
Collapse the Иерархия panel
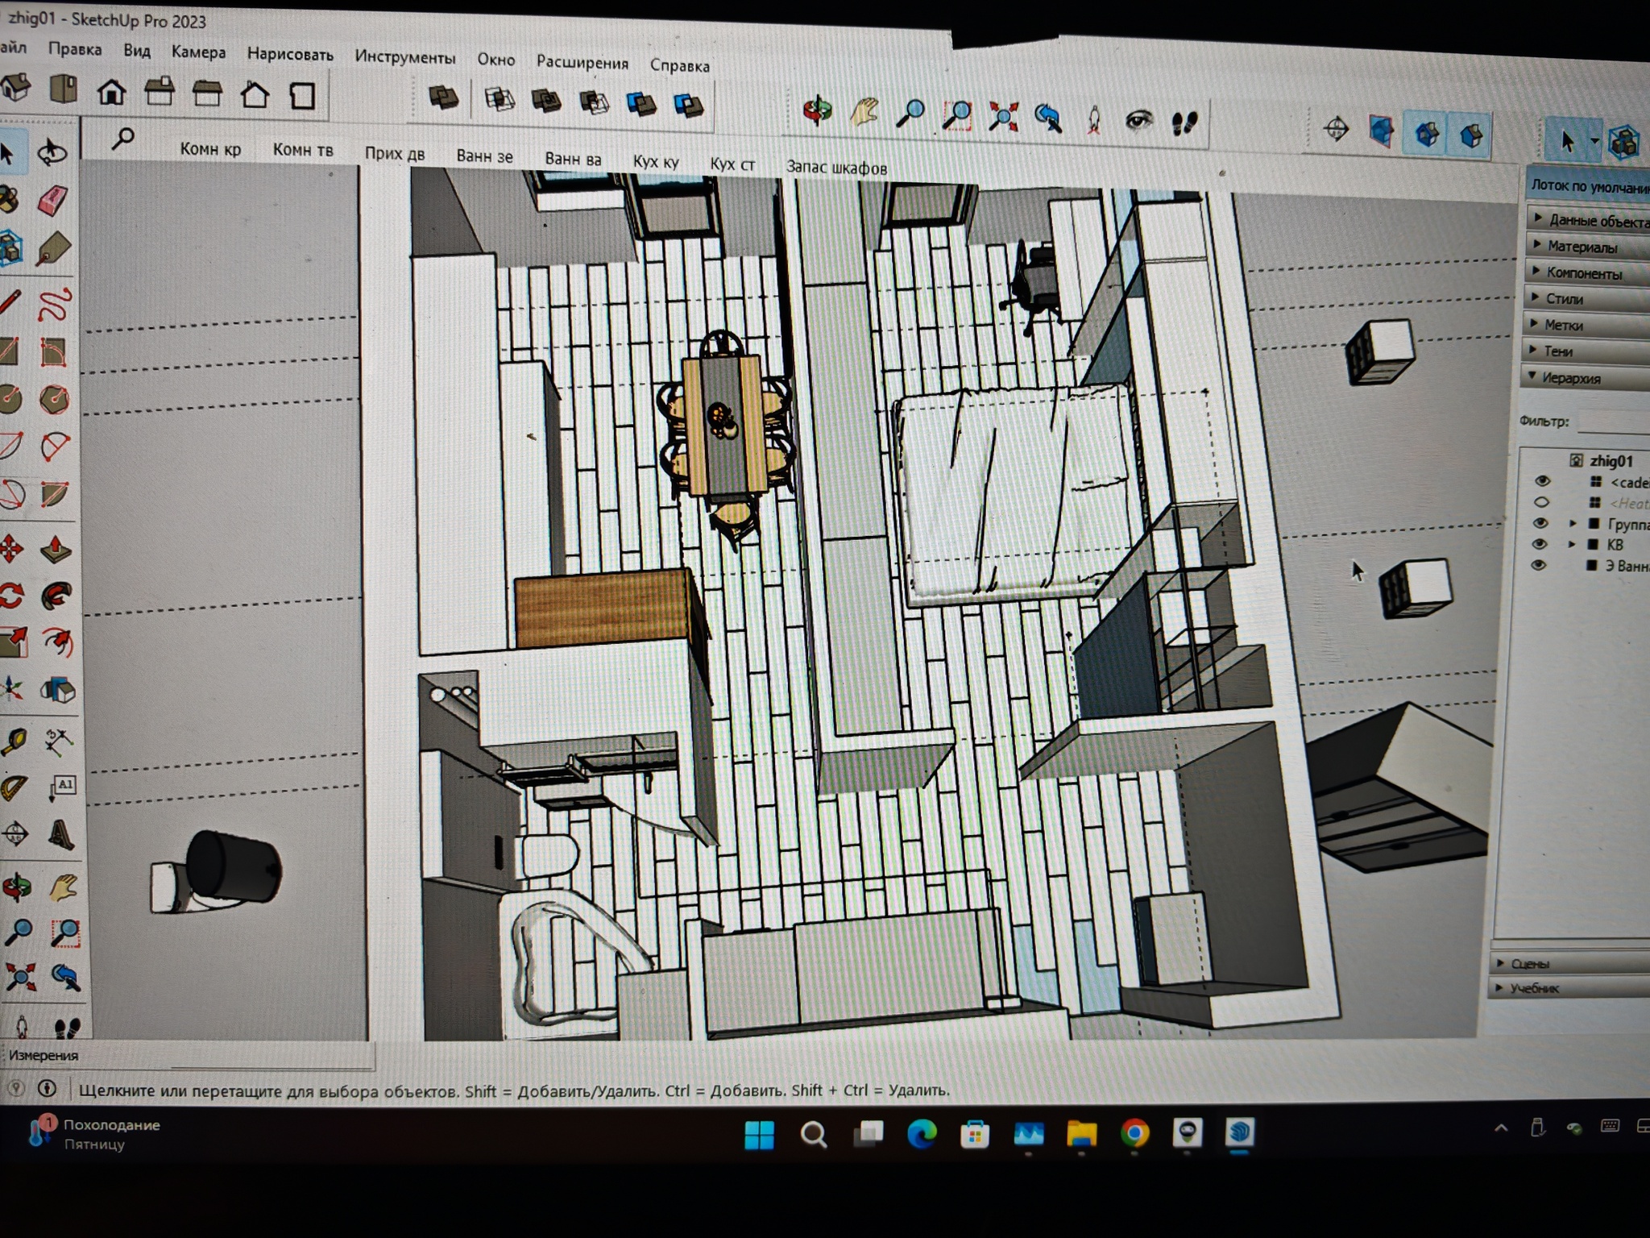click(x=1570, y=377)
